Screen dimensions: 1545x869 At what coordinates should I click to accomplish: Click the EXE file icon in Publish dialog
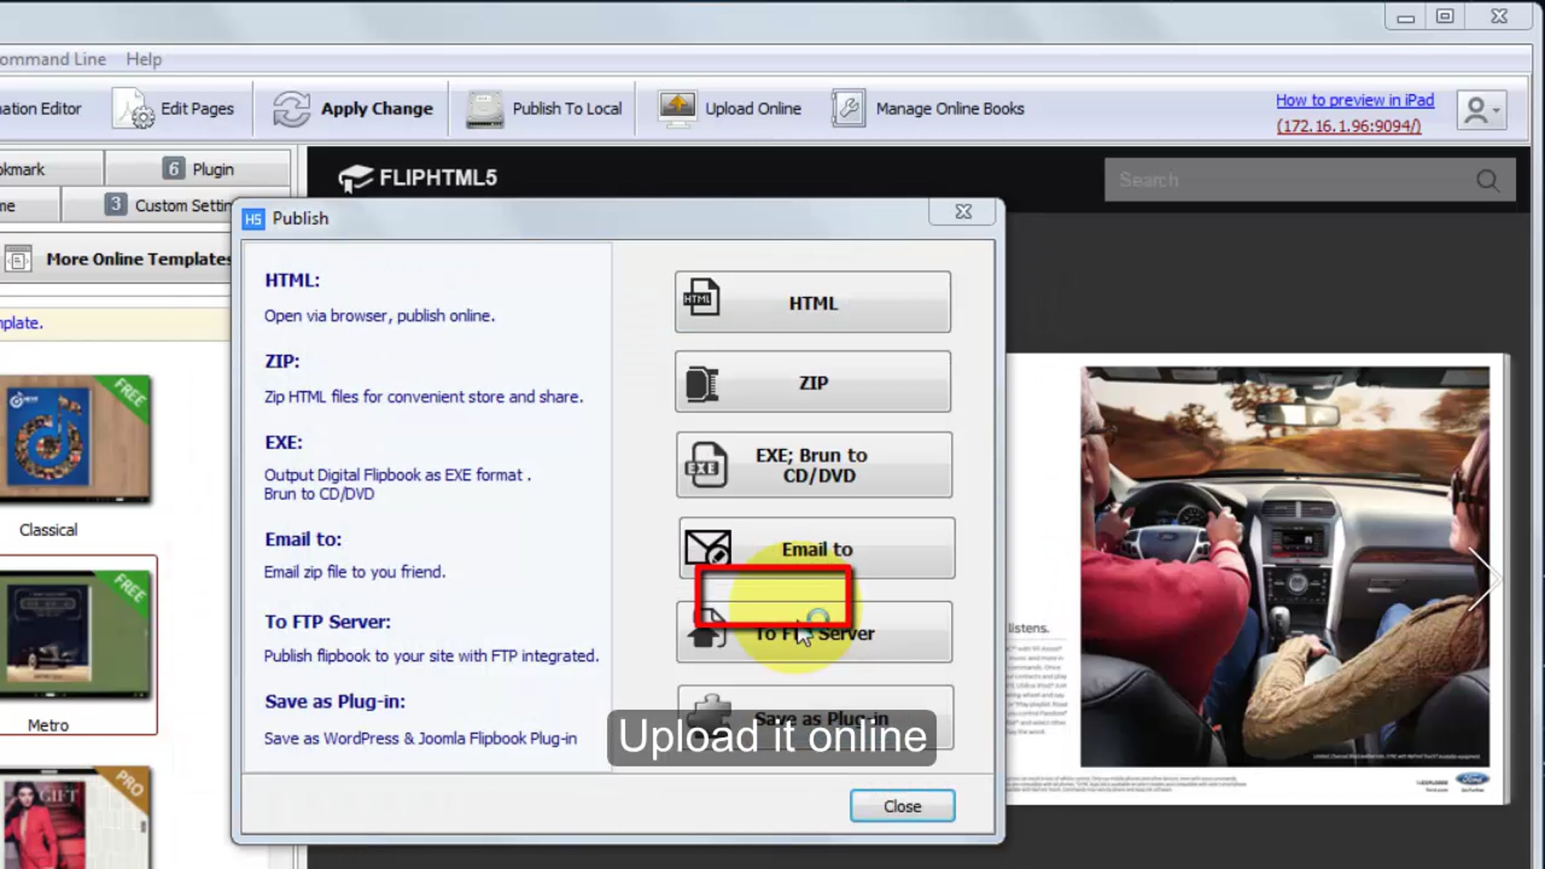point(706,465)
